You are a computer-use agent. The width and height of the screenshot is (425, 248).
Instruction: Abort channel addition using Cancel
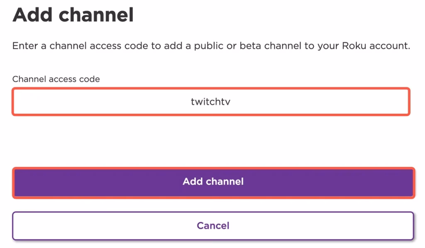pyautogui.click(x=212, y=226)
